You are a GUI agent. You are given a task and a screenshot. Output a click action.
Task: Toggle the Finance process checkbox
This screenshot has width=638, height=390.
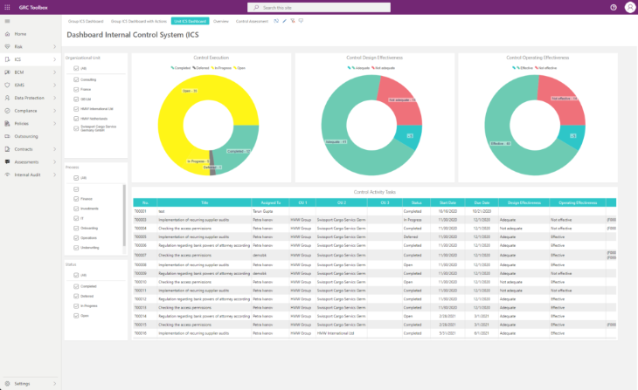tap(76, 199)
